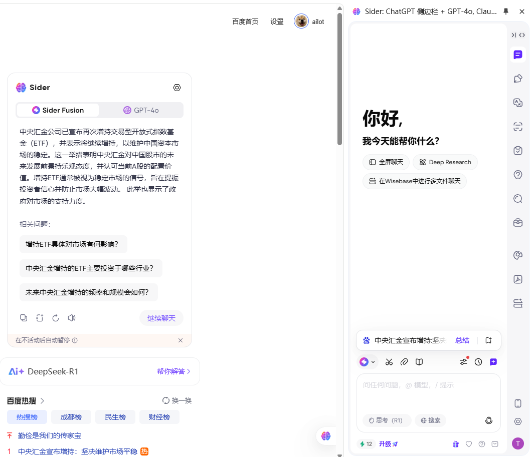Click the scissors screenshot icon

[x=389, y=362]
